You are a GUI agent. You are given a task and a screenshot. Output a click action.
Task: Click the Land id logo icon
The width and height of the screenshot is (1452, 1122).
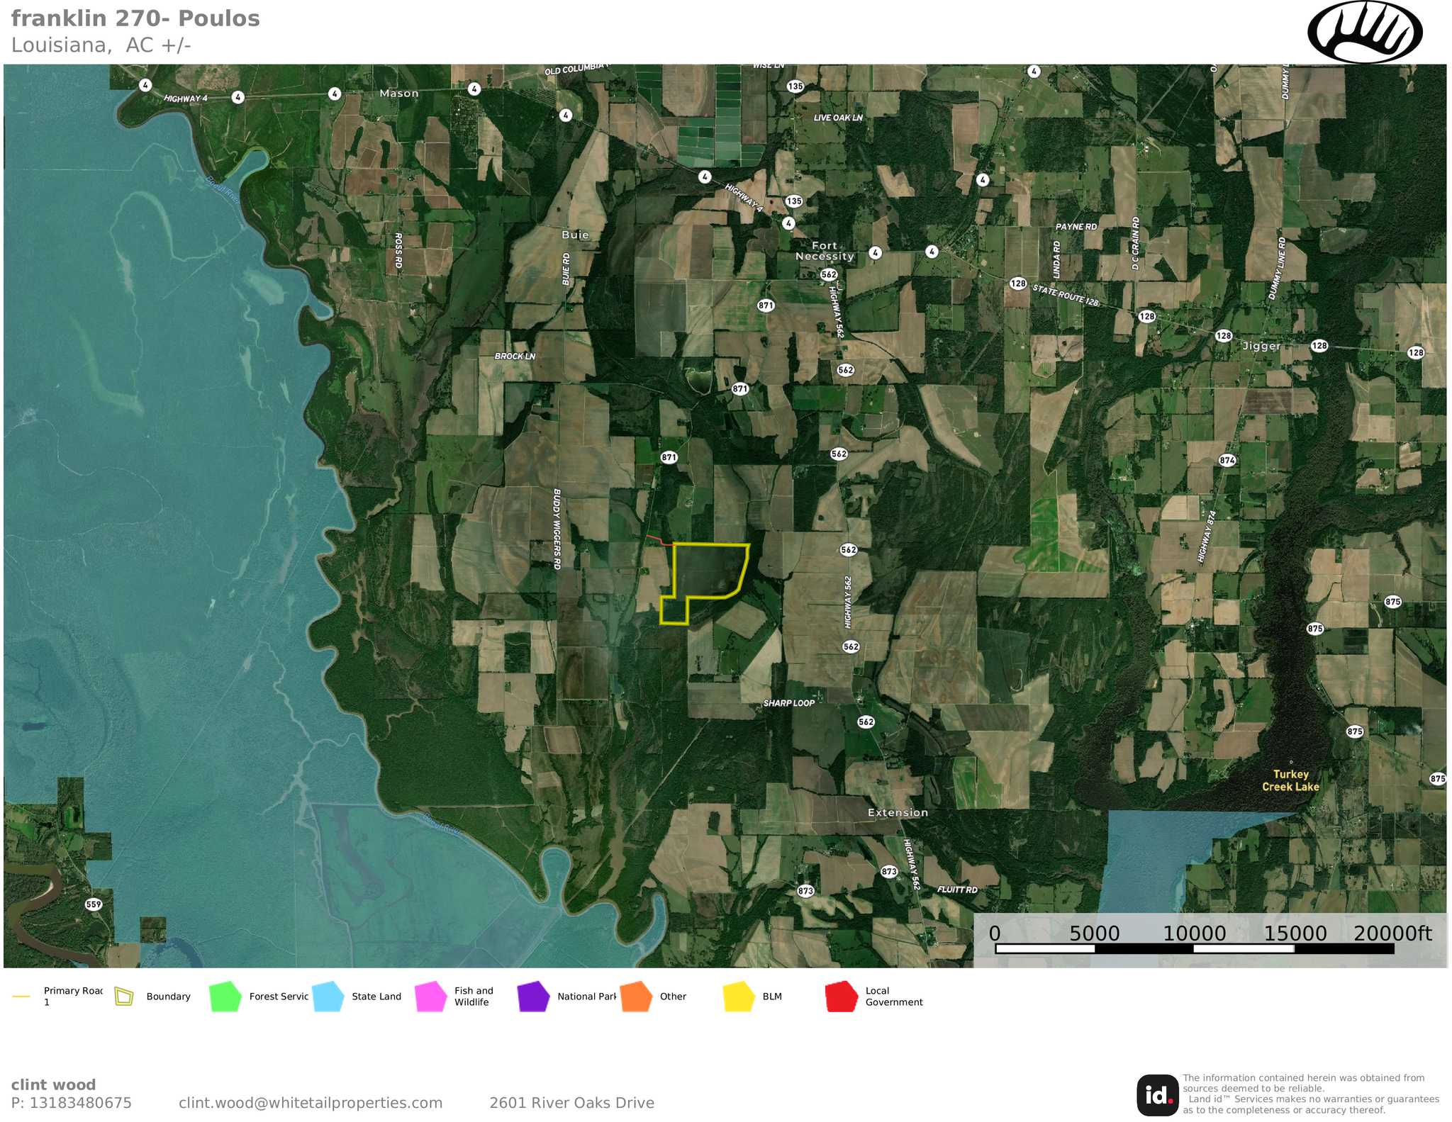(x=1158, y=1095)
